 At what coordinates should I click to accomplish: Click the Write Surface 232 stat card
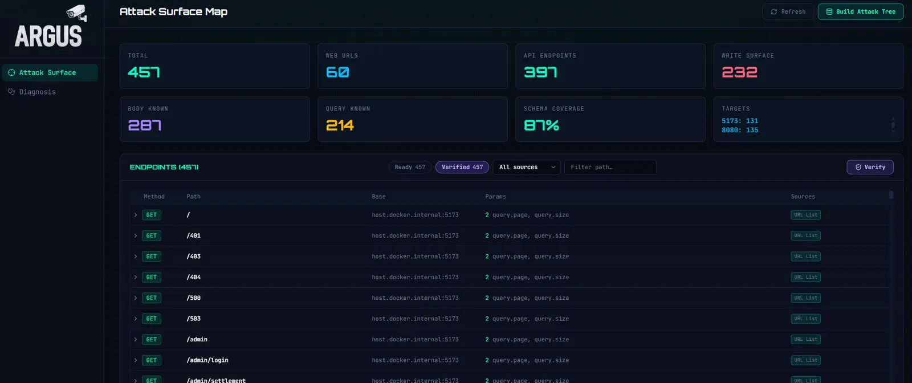pos(808,66)
